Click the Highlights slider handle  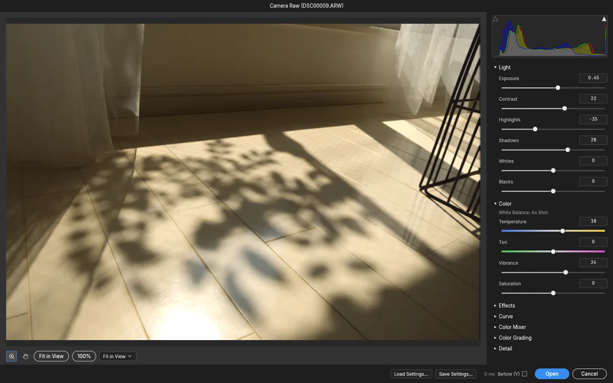coord(535,129)
